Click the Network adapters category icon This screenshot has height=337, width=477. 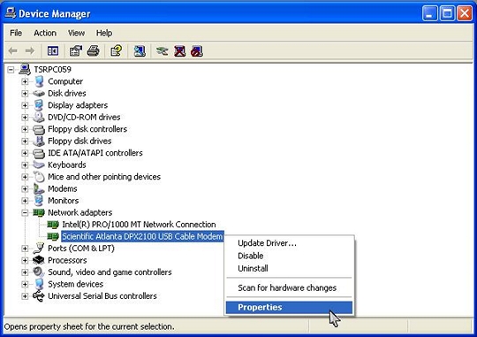pyautogui.click(x=39, y=212)
